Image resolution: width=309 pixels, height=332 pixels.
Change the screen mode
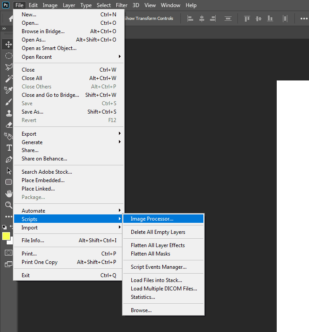(x=8, y=264)
